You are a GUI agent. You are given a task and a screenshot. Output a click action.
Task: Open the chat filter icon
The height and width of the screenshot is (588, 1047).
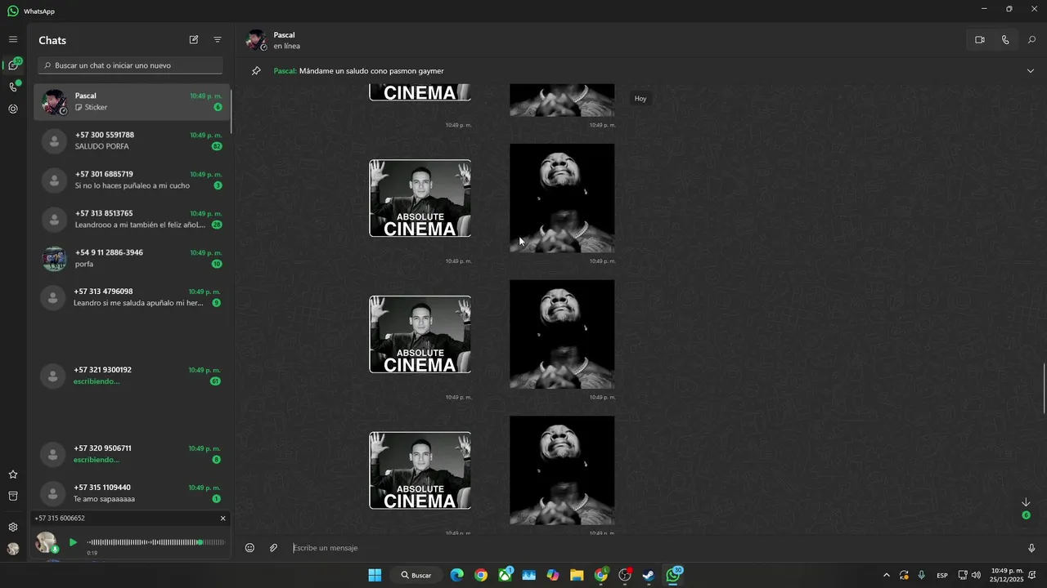point(218,39)
